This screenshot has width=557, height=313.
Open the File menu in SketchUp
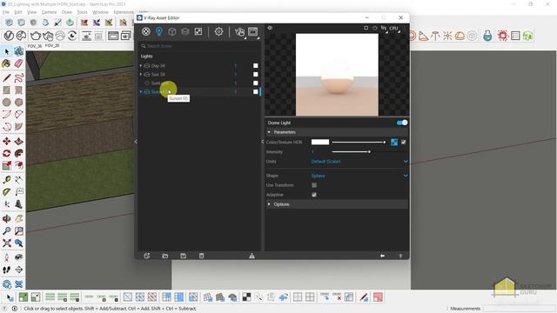click(x=6, y=12)
